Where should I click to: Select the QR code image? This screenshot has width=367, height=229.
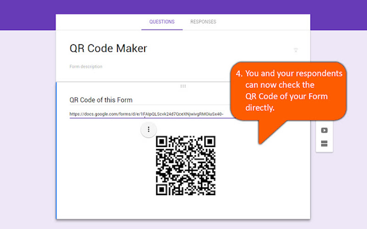click(x=186, y=165)
